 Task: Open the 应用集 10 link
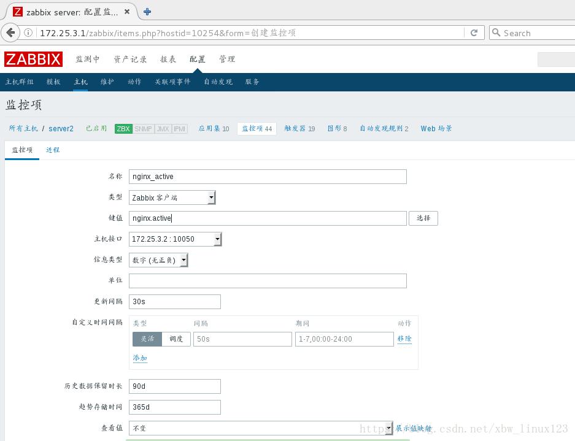point(214,128)
